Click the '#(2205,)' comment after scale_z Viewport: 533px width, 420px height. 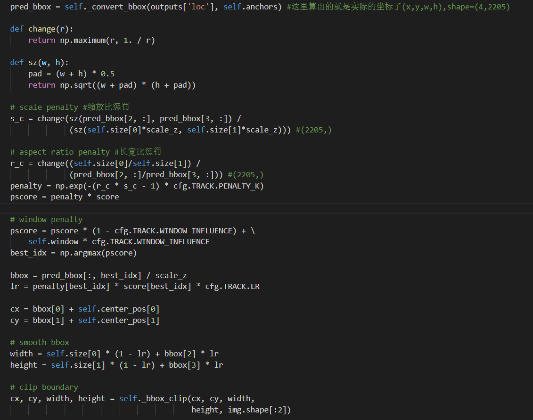pyautogui.click(x=313, y=130)
